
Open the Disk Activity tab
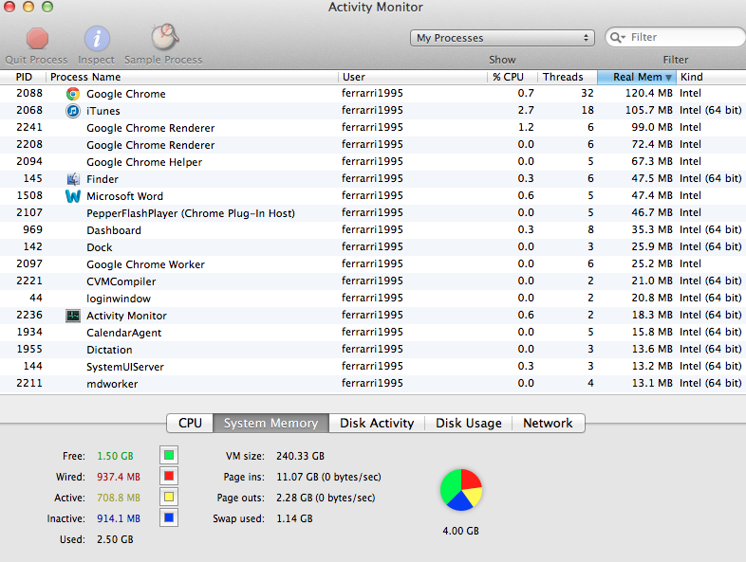(x=377, y=423)
